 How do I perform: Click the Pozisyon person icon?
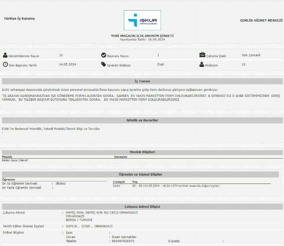[x=202, y=64]
